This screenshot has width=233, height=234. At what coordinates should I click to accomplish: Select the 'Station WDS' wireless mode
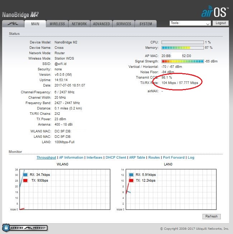pyautogui.click(x=64, y=58)
